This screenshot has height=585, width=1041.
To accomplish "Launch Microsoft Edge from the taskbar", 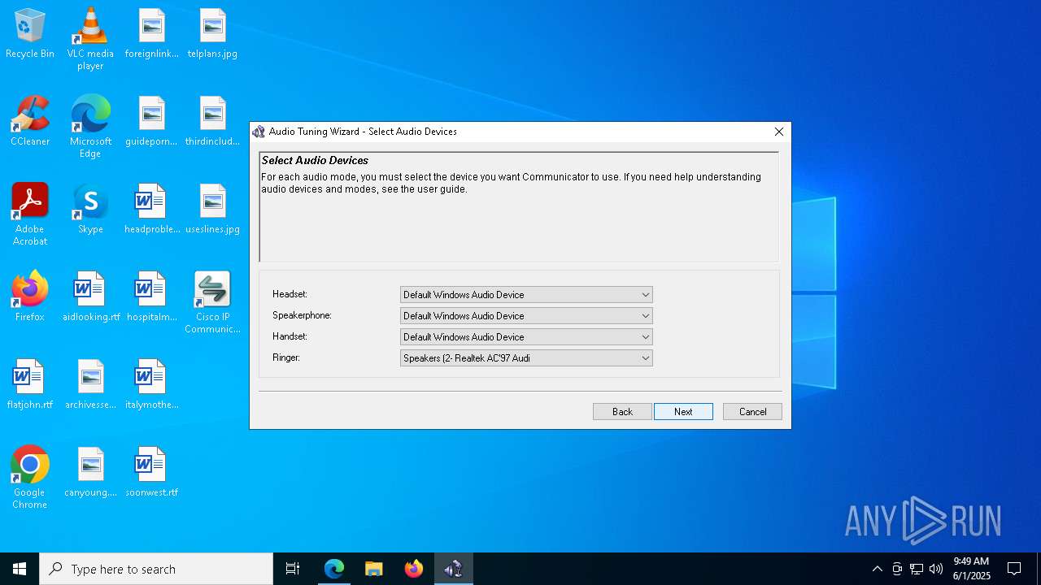I will [334, 569].
